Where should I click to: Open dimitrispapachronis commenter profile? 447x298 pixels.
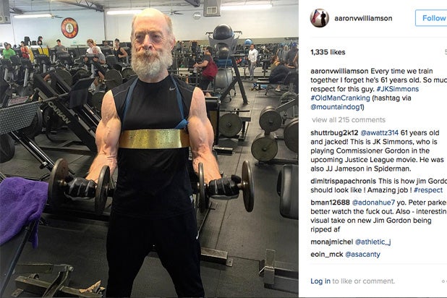pyautogui.click(x=344, y=181)
